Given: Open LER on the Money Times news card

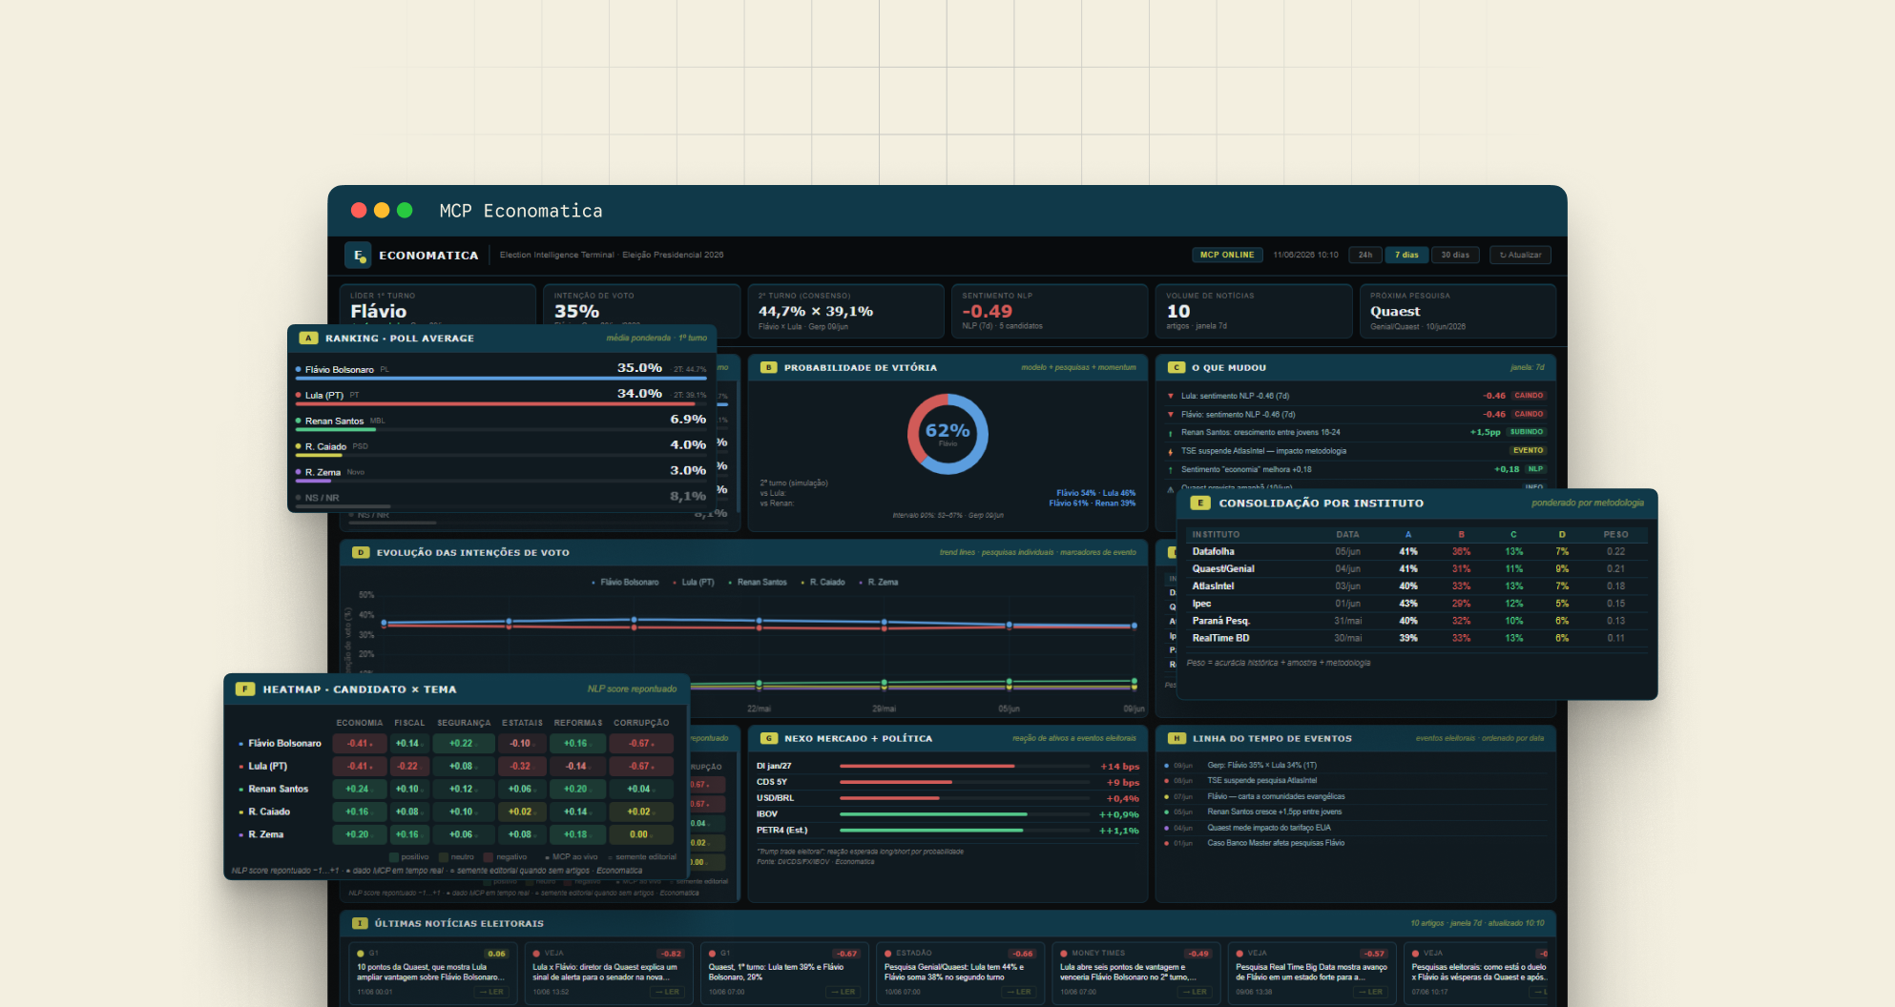Looking at the screenshot, I should pos(1197,993).
